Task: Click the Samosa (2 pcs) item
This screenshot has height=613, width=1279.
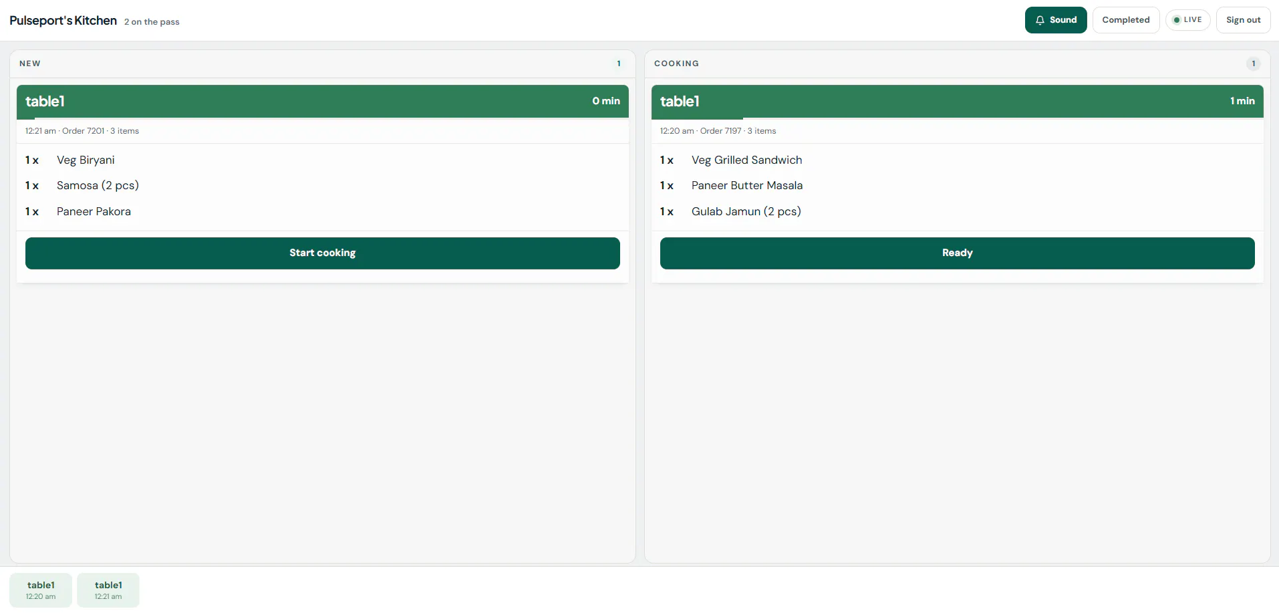Action: click(98, 186)
